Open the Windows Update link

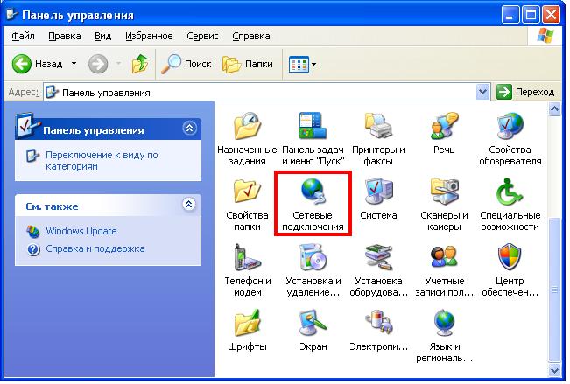pyautogui.click(x=81, y=231)
